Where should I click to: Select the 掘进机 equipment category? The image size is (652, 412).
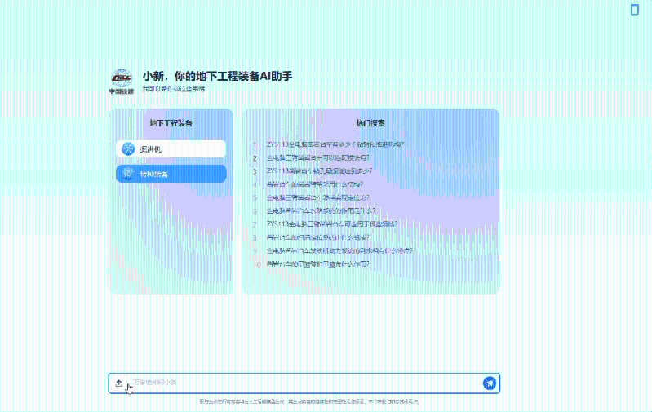pyautogui.click(x=171, y=148)
